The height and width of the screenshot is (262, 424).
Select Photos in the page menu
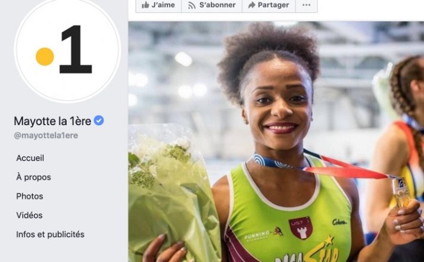tap(29, 196)
